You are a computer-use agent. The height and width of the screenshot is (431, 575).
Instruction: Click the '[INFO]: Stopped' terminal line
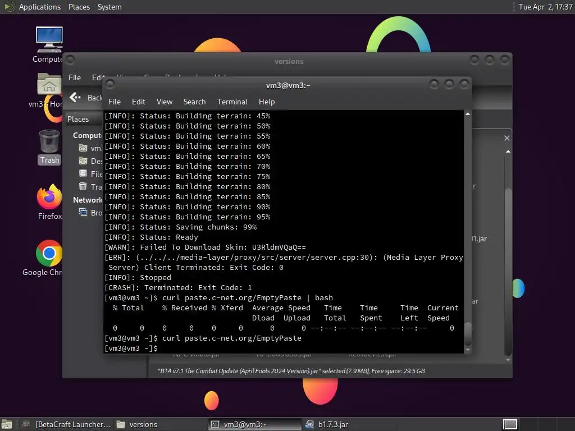click(x=138, y=277)
